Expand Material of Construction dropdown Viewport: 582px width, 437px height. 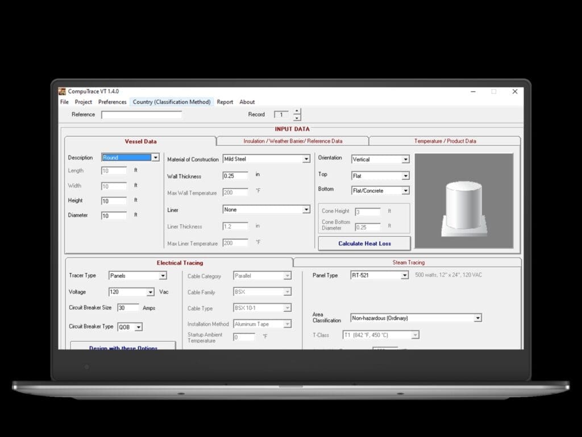click(306, 159)
